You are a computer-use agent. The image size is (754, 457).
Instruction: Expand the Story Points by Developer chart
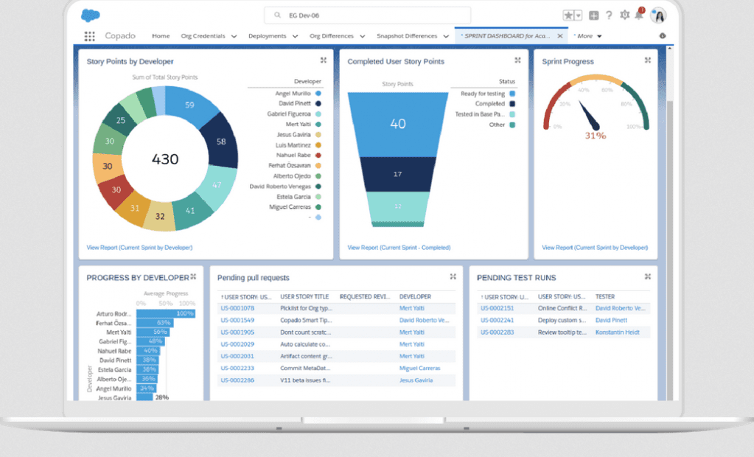pos(324,61)
